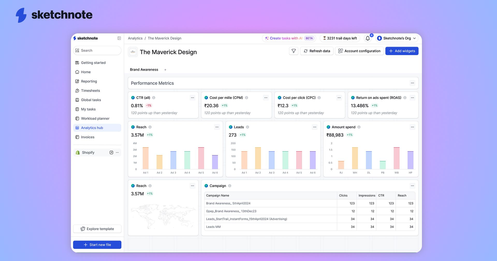Open CTR (all) widget options menu
This screenshot has width=497, height=261.
click(193, 98)
